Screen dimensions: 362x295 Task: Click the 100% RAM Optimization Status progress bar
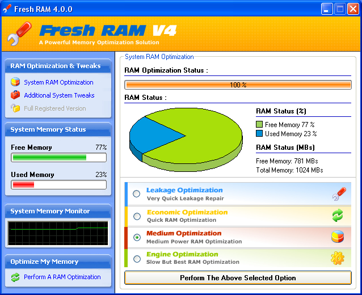click(x=238, y=85)
